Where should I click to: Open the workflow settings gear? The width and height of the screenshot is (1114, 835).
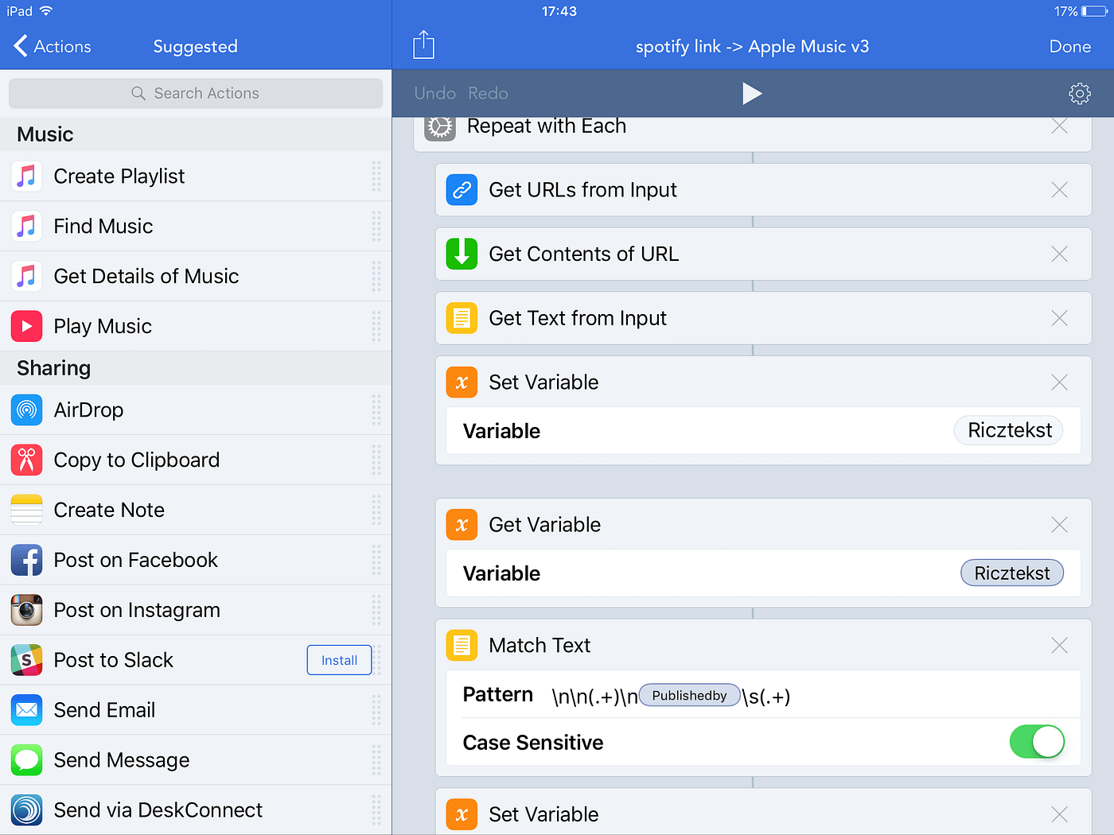(1080, 93)
